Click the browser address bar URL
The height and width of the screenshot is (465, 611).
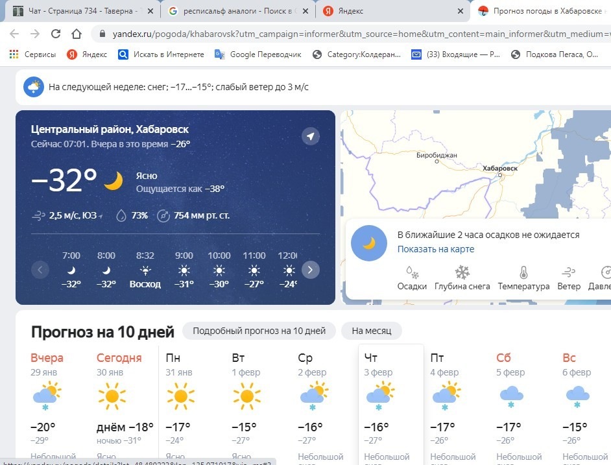(x=361, y=34)
